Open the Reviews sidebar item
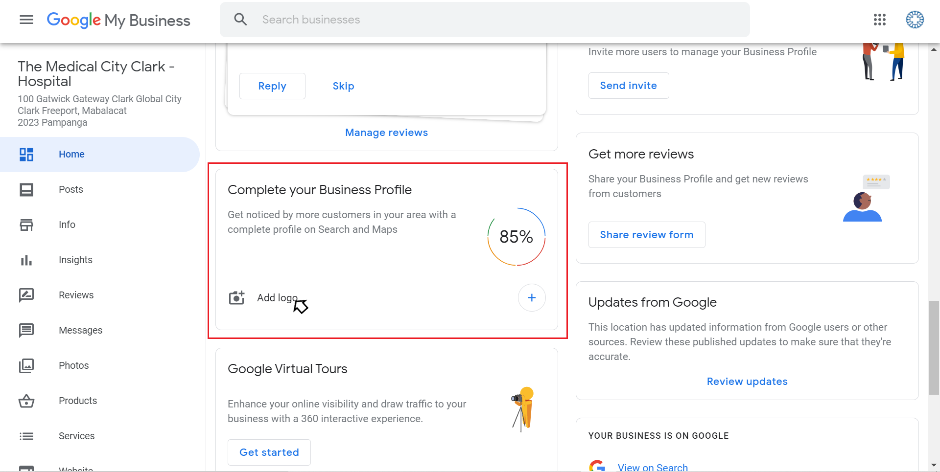 (x=76, y=295)
